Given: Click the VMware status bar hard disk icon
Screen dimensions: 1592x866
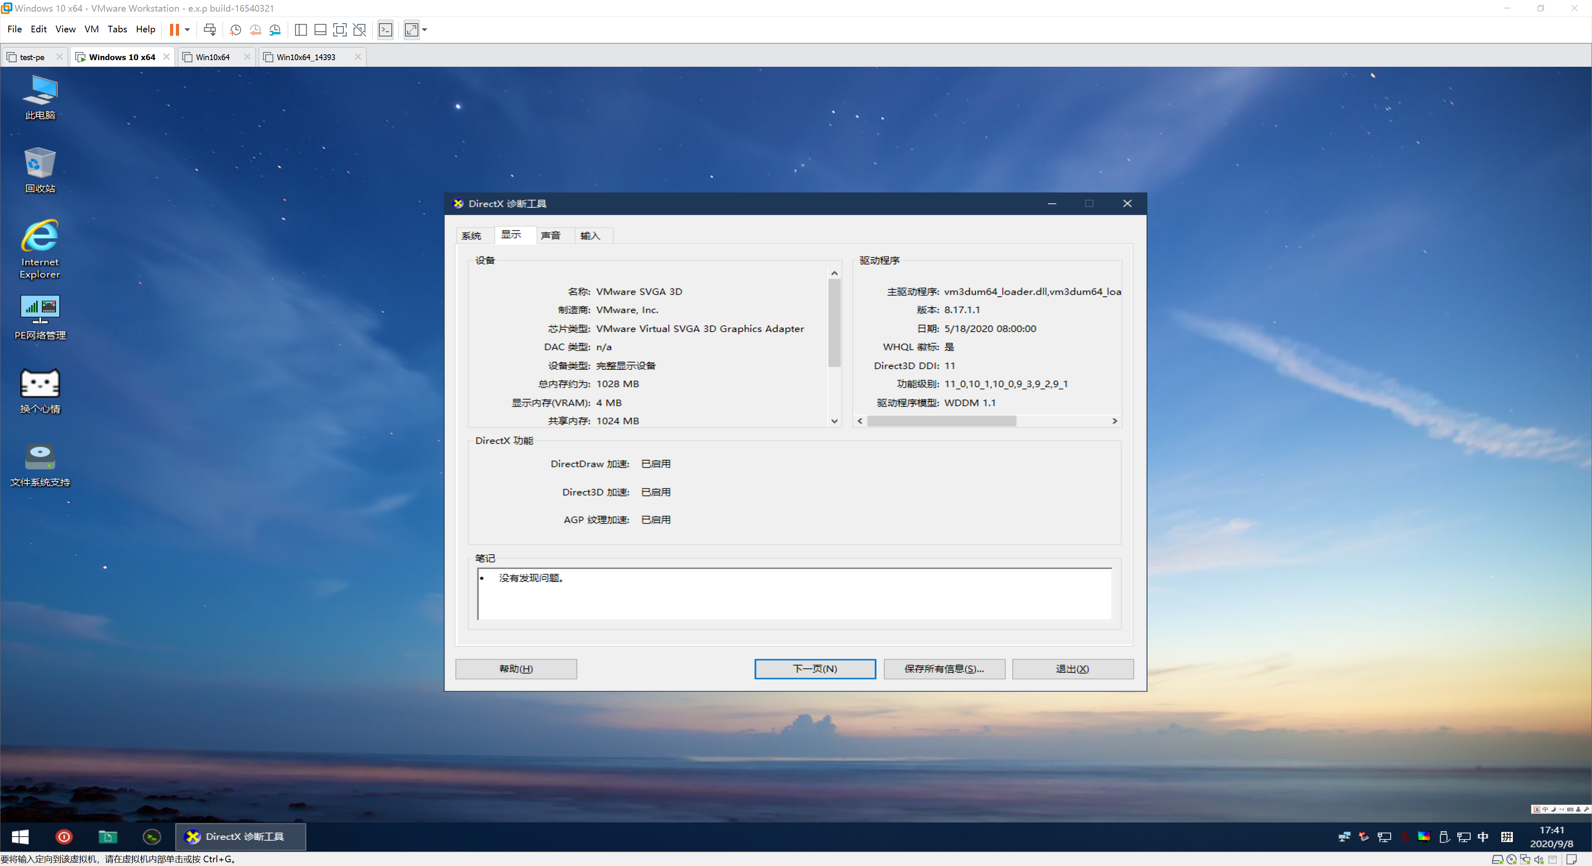Looking at the screenshot, I should click(x=1497, y=859).
